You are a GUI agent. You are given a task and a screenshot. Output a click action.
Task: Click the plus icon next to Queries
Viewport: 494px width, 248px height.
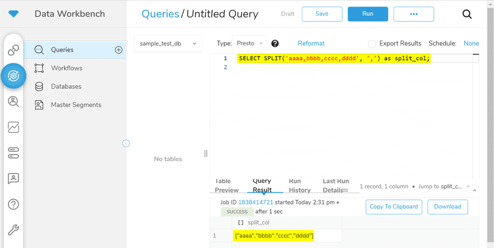[x=118, y=50]
